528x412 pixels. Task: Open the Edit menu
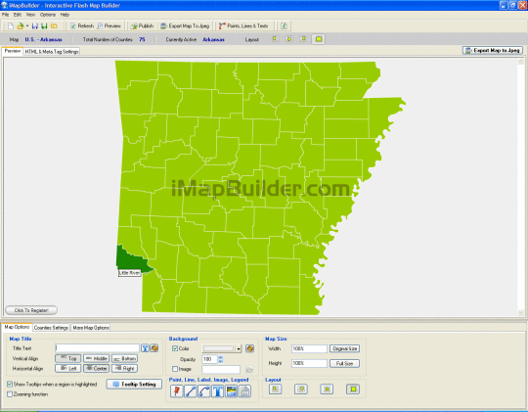[x=18, y=15]
